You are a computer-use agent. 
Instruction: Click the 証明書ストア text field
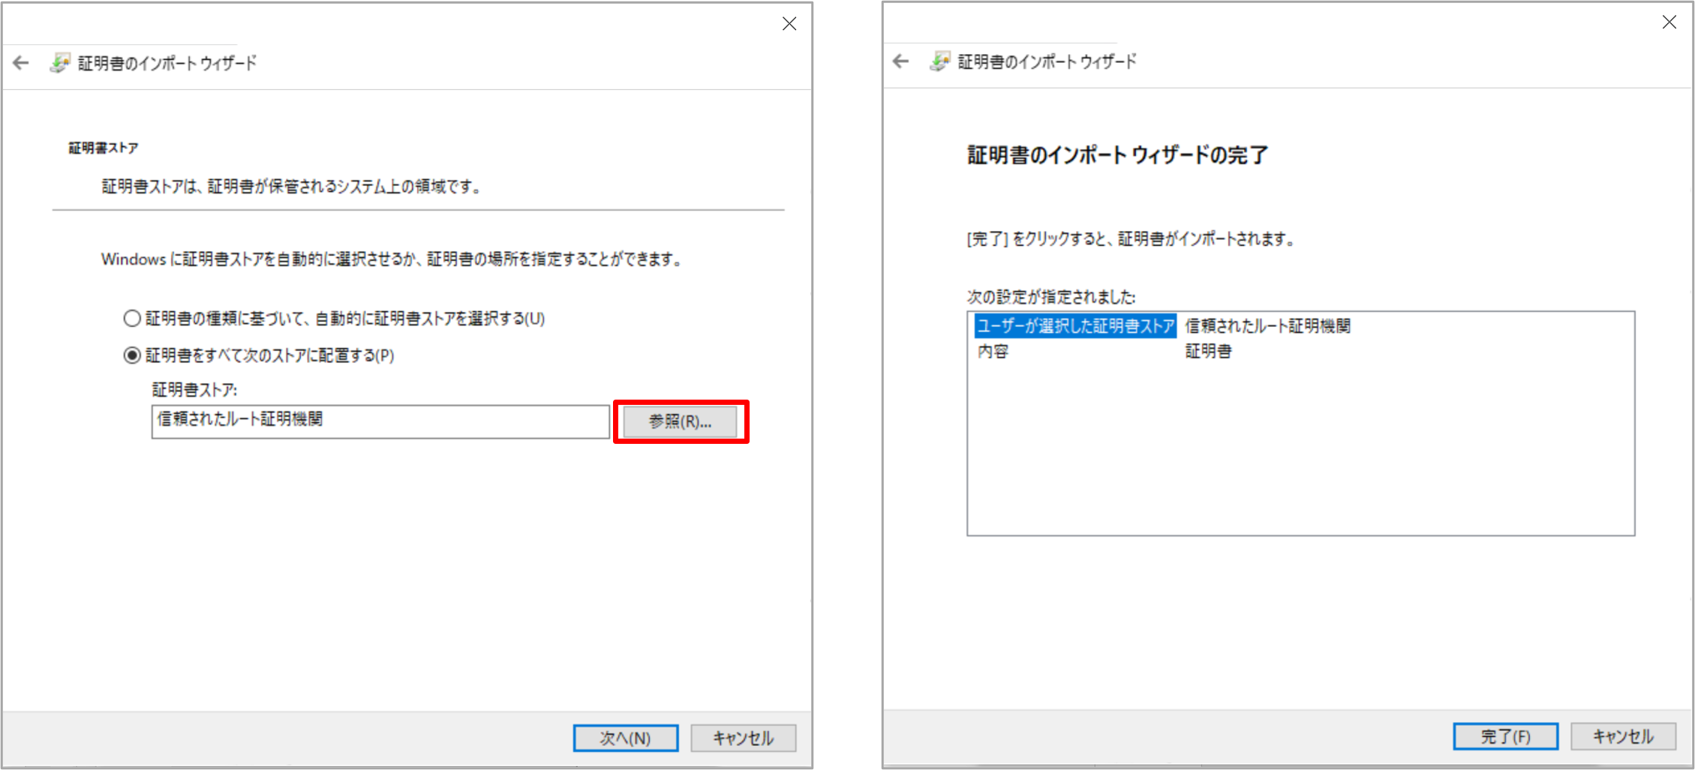380,421
